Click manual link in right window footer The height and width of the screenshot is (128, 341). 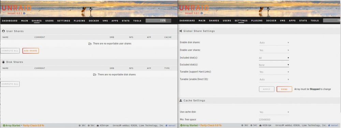pos(335,125)
